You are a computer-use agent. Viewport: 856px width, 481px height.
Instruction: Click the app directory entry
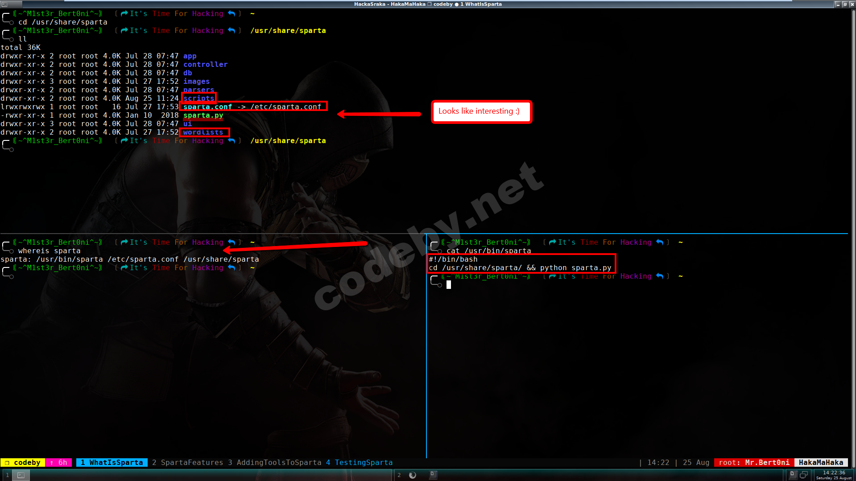190,56
